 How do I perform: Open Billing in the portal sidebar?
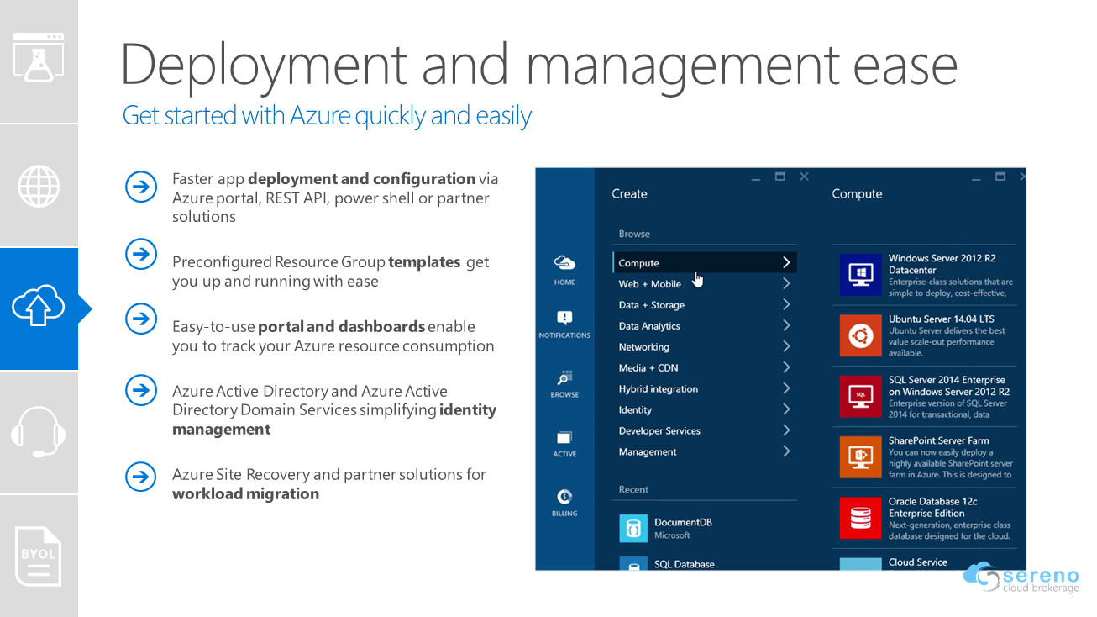pyautogui.click(x=564, y=498)
